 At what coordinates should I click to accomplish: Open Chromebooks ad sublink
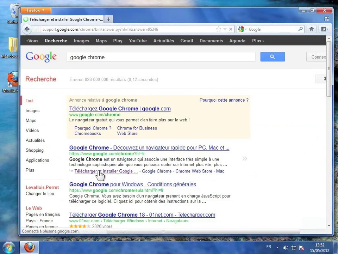point(88,133)
